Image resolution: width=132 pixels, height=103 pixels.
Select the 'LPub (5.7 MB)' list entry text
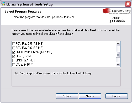tap(24, 56)
